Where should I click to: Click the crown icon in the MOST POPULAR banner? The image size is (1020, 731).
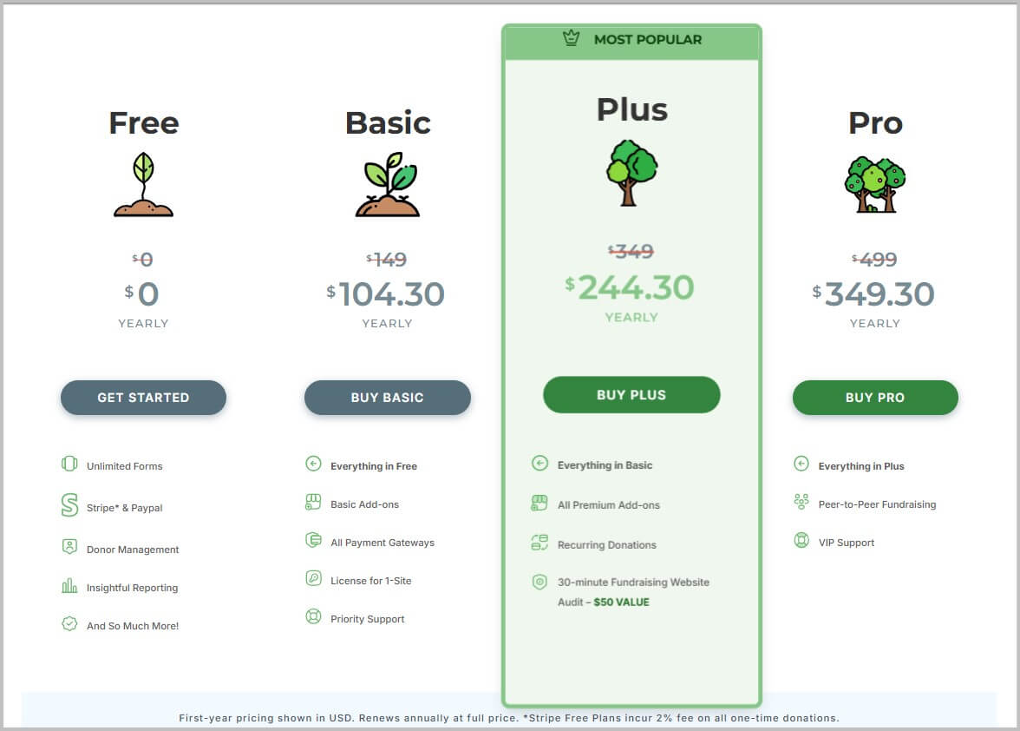point(572,38)
